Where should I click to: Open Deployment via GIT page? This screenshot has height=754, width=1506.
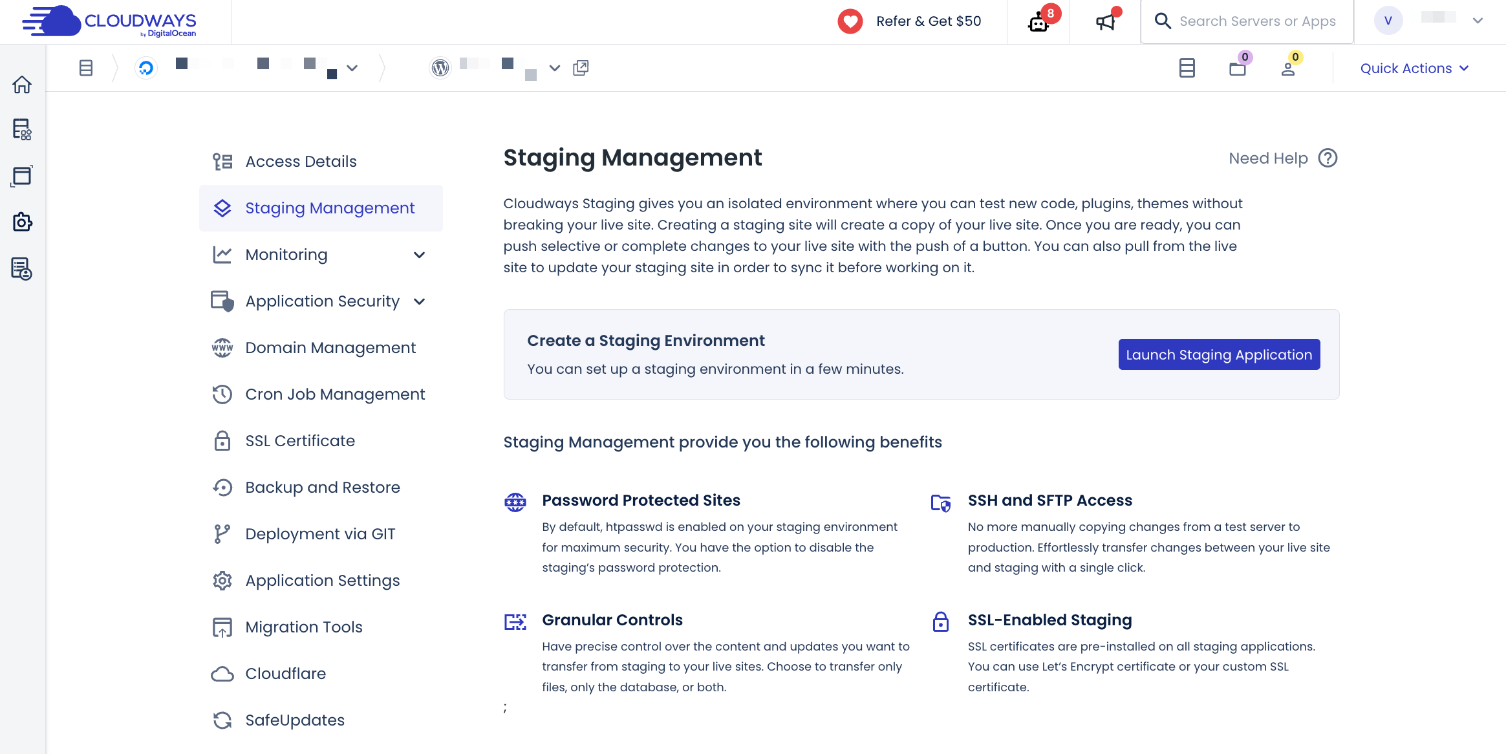tap(320, 534)
